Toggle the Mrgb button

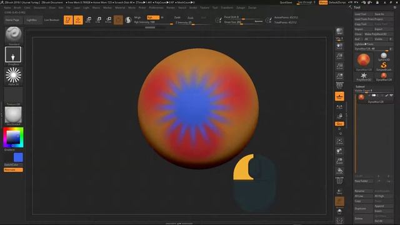[x=137, y=17]
